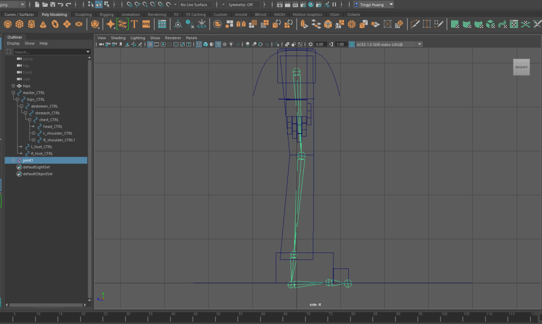Toggle Snap to Points magnet
The height and width of the screenshot is (324, 542).
(145, 4)
